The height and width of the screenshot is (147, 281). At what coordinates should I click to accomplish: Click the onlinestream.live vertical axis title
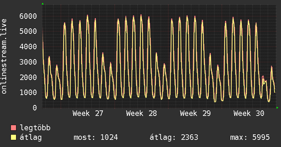pyautogui.click(x=4, y=56)
